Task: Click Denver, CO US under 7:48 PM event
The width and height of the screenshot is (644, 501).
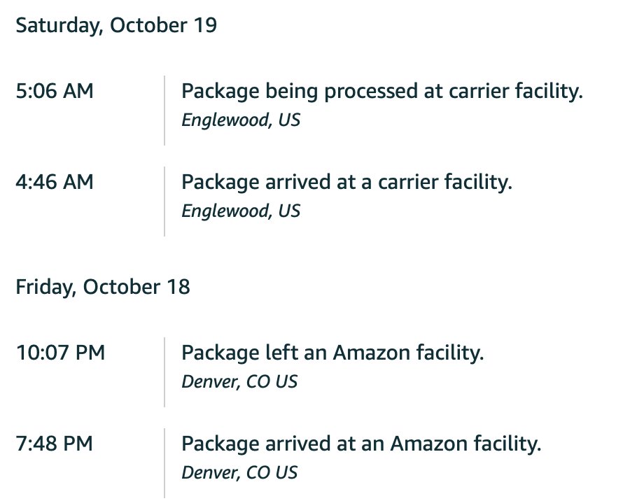Action: click(239, 473)
